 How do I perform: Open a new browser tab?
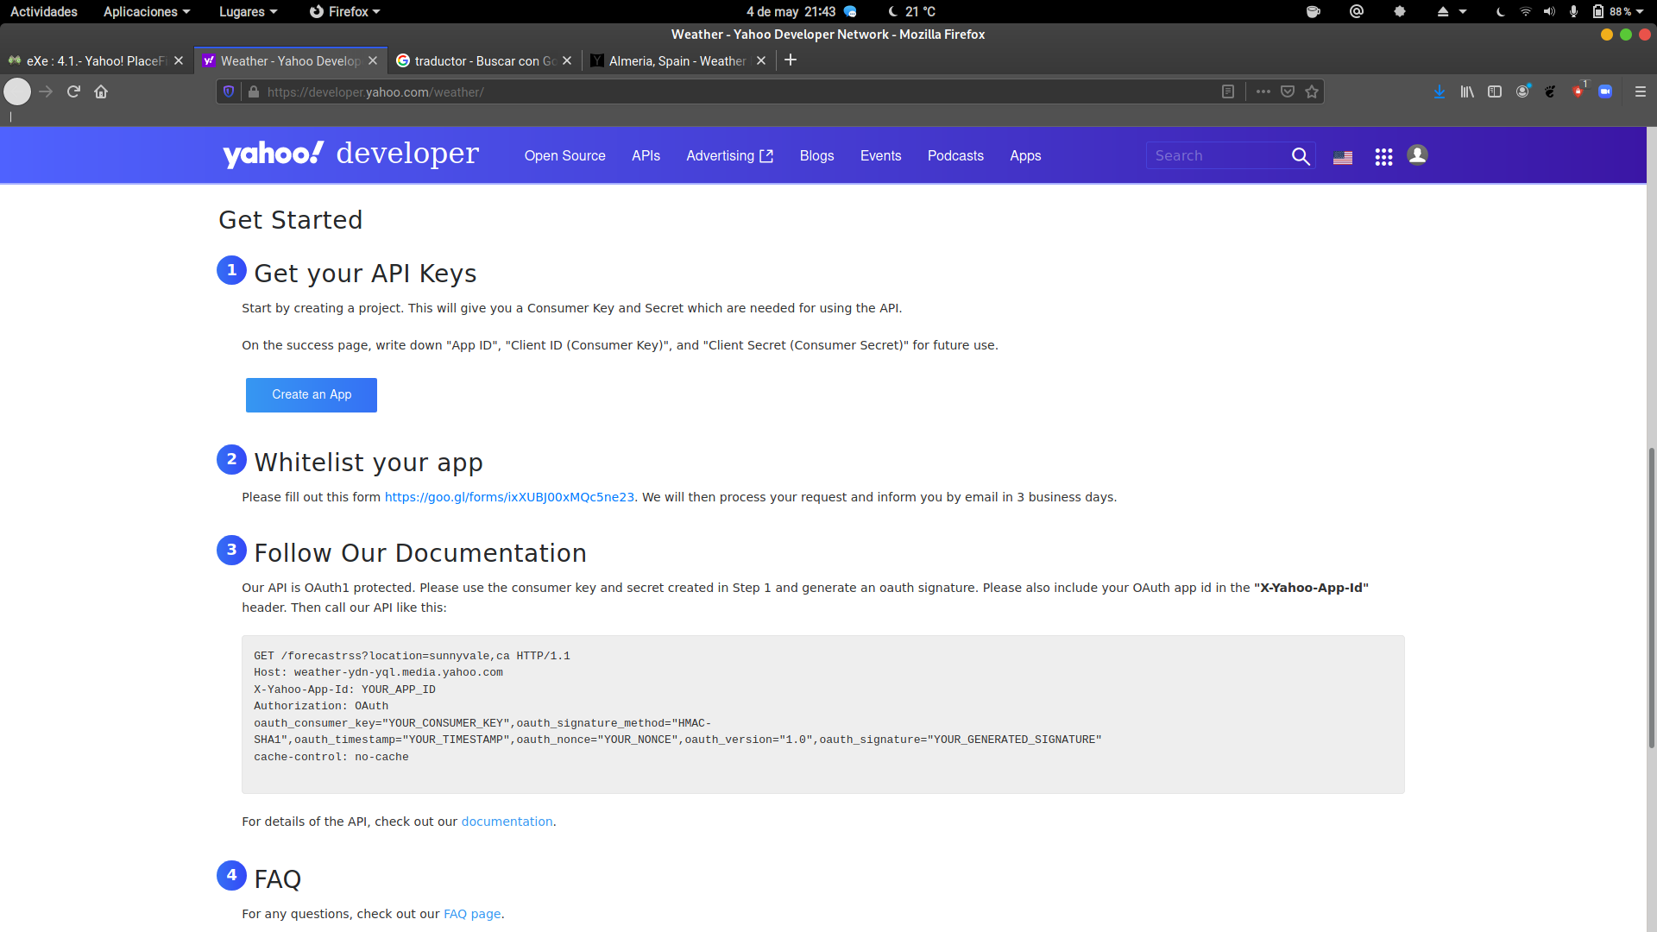pyautogui.click(x=791, y=60)
